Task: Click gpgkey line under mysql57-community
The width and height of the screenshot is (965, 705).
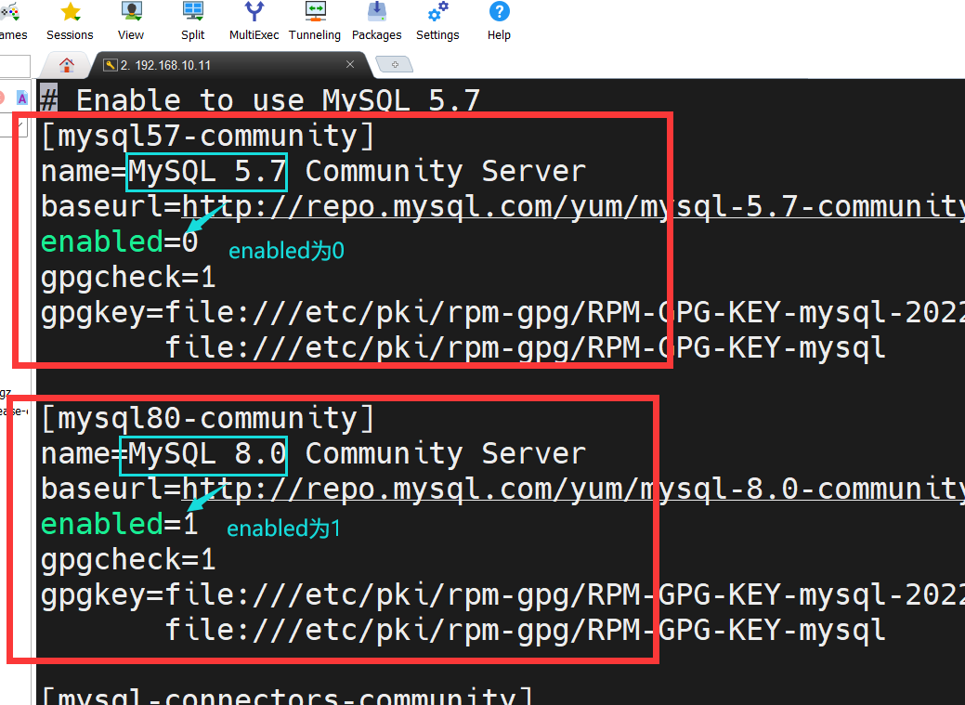Action: click(x=502, y=312)
